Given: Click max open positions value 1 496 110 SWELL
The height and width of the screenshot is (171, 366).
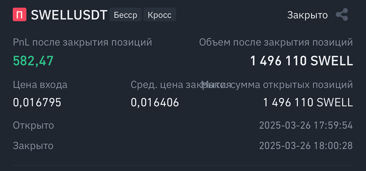Looking at the screenshot, I should tap(308, 102).
